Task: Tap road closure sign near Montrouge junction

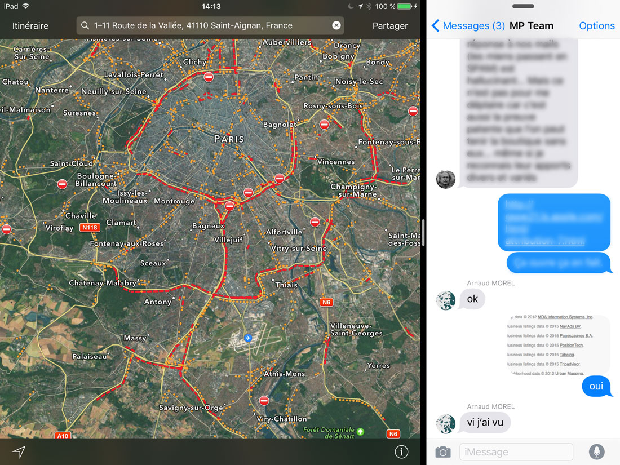Action: (230, 206)
